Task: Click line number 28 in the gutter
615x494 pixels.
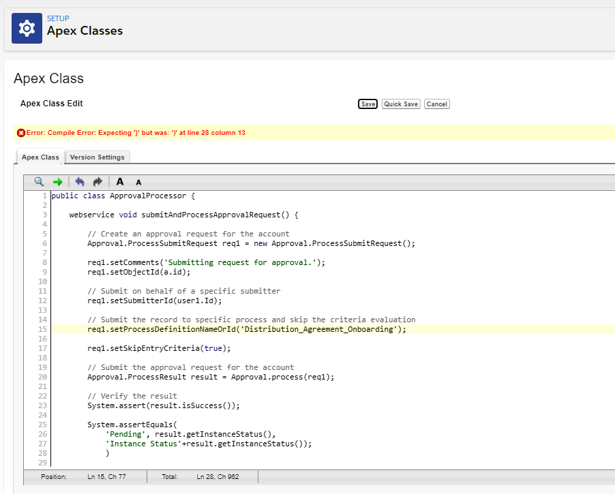Action: click(x=42, y=453)
